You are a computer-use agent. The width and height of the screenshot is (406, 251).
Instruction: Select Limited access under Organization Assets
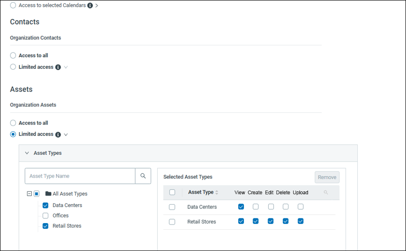[x=13, y=134]
